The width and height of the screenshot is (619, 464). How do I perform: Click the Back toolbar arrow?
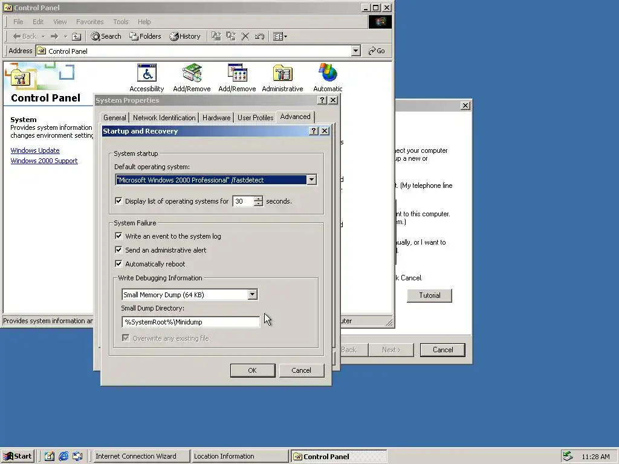24,36
